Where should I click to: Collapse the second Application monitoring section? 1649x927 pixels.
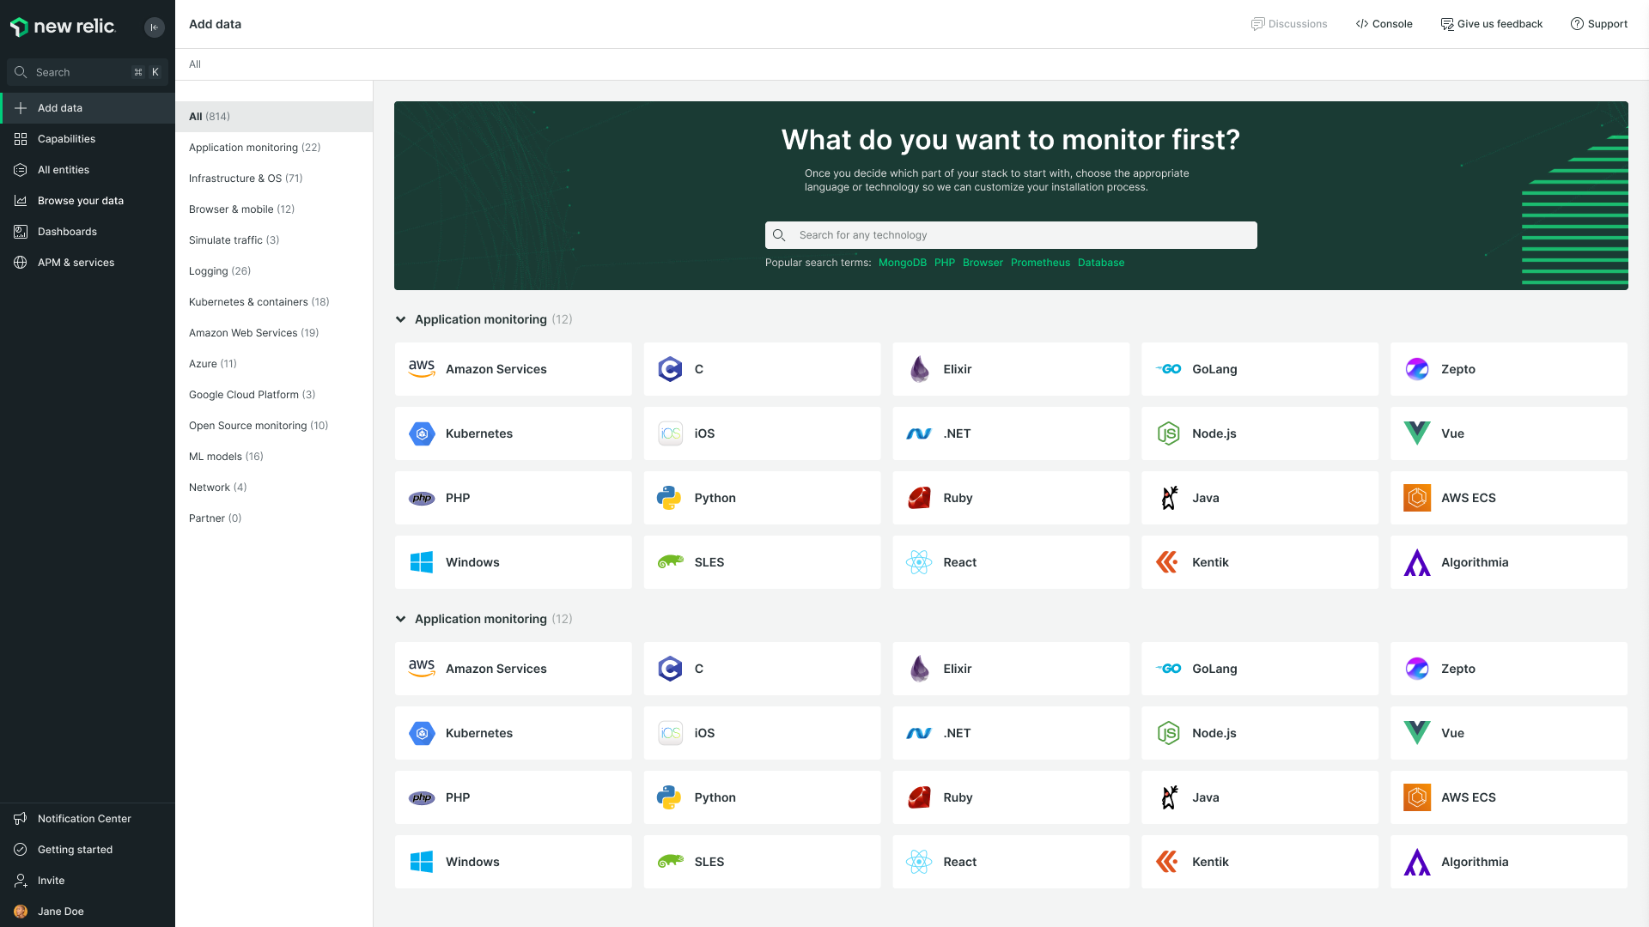tap(400, 619)
